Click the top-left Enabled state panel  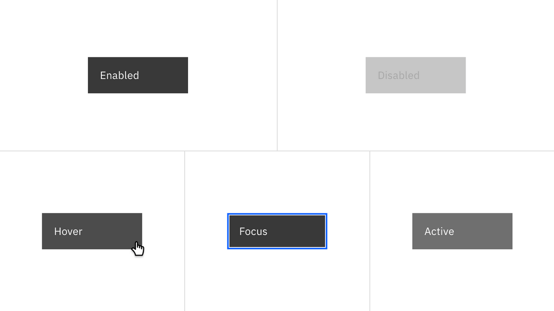pos(138,75)
